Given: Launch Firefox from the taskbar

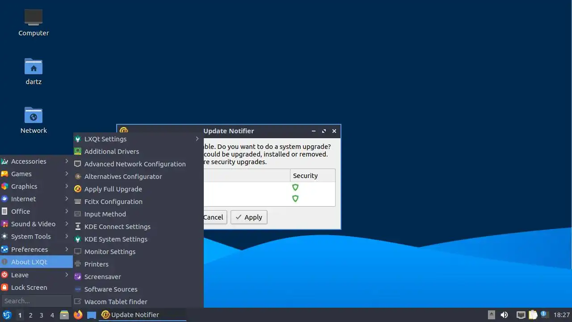Looking at the screenshot, I should tap(78, 315).
